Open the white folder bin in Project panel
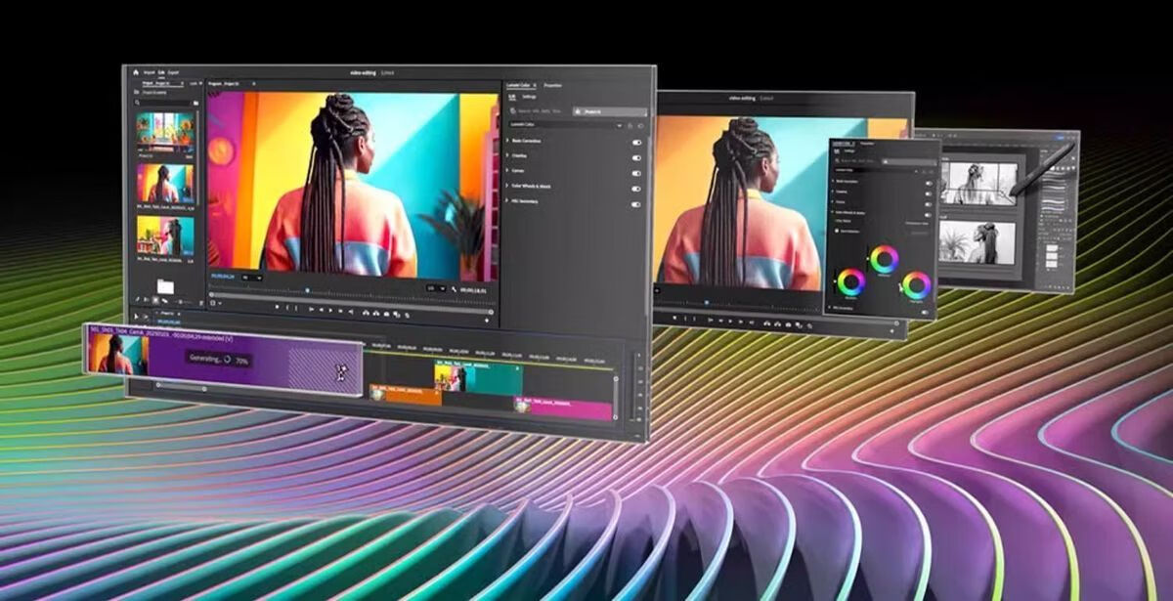 pos(164,286)
